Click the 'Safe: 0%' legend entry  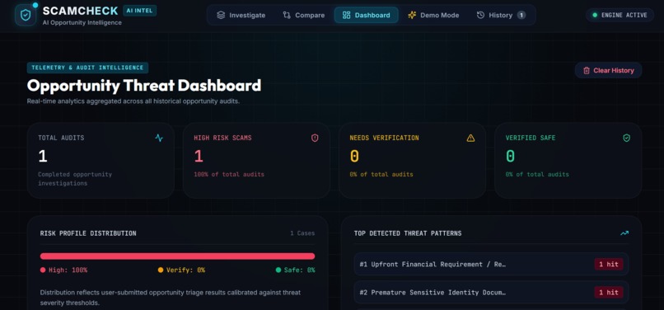click(295, 270)
